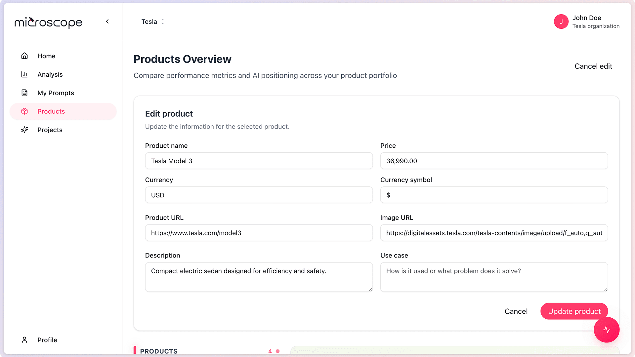Open the John Doe avatar
This screenshot has width=635, height=357.
tap(561, 21)
